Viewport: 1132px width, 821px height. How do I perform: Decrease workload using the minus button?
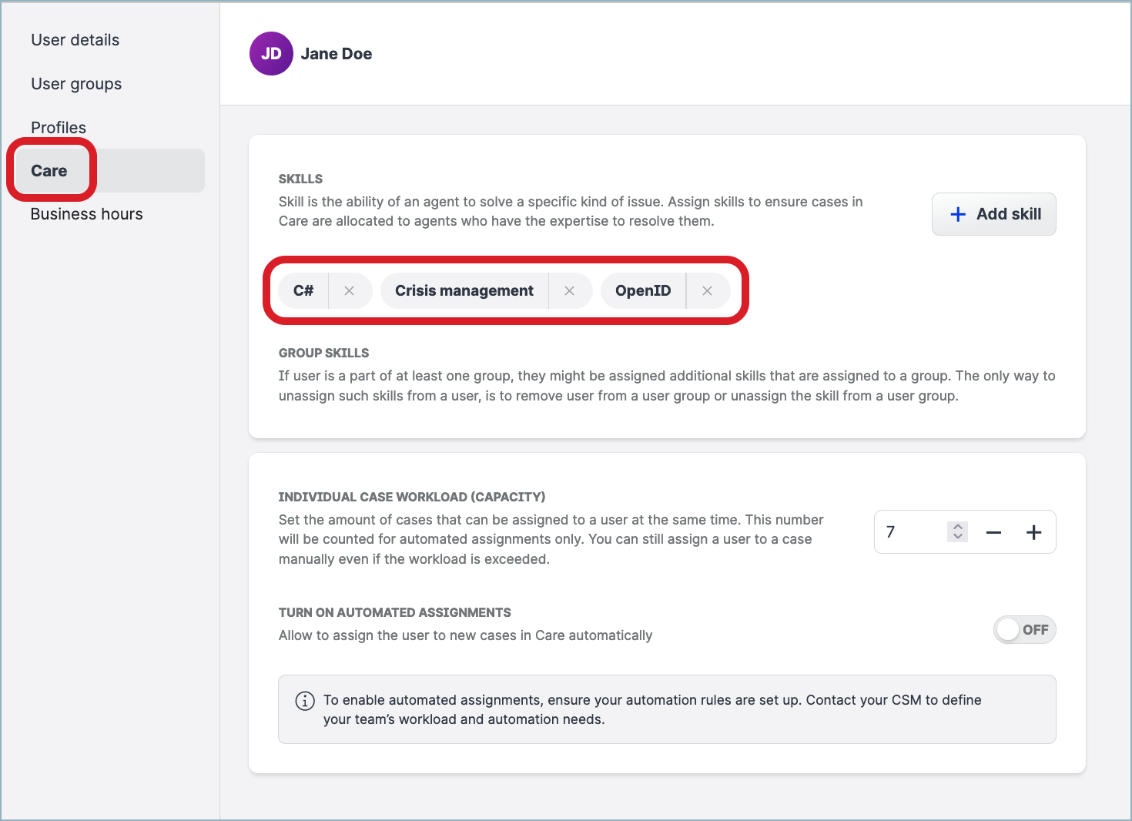(x=993, y=531)
